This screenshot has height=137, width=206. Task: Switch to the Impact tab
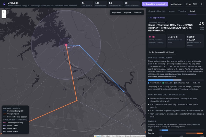pos(172,11)
